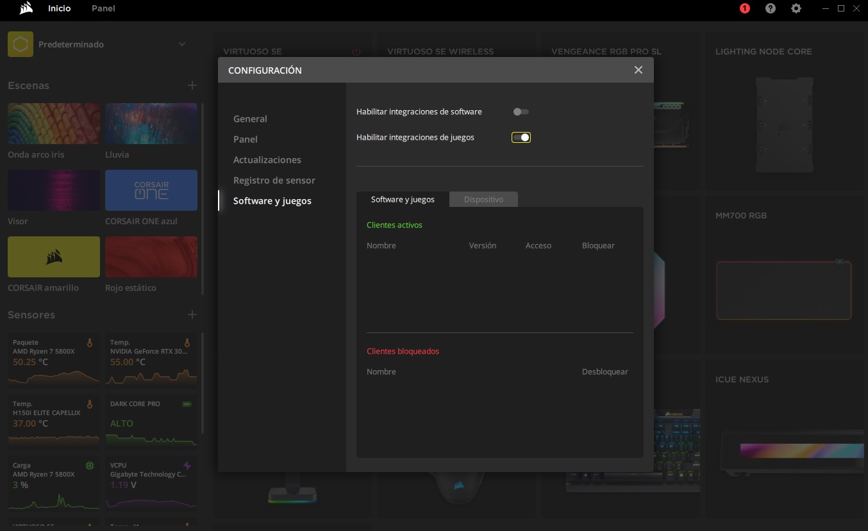868x531 pixels.
Task: Expand the Predeterminado profile dropdown
Action: [182, 44]
